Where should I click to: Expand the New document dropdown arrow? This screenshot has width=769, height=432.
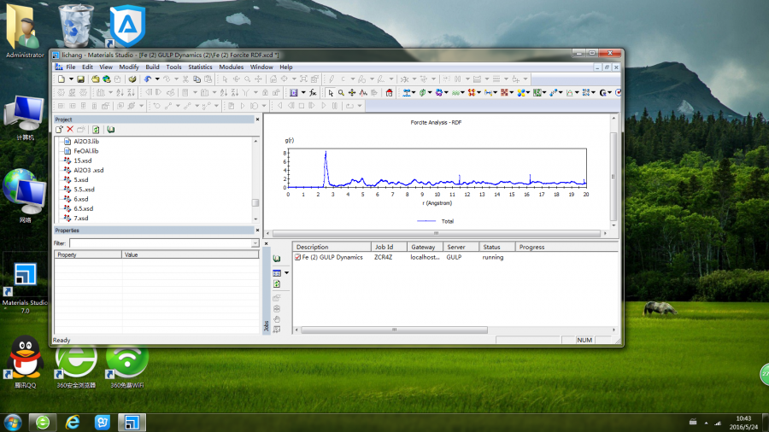(70, 79)
